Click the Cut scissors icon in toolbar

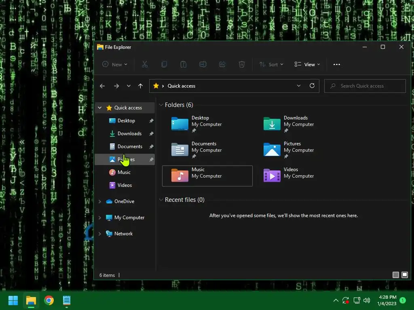pos(145,64)
